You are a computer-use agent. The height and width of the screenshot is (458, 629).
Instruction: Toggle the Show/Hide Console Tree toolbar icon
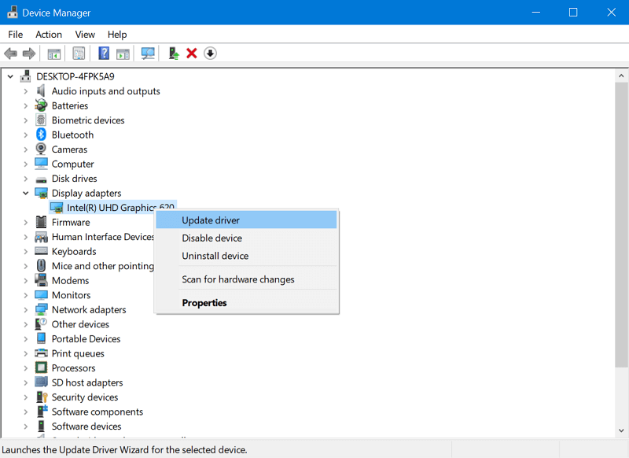54,54
